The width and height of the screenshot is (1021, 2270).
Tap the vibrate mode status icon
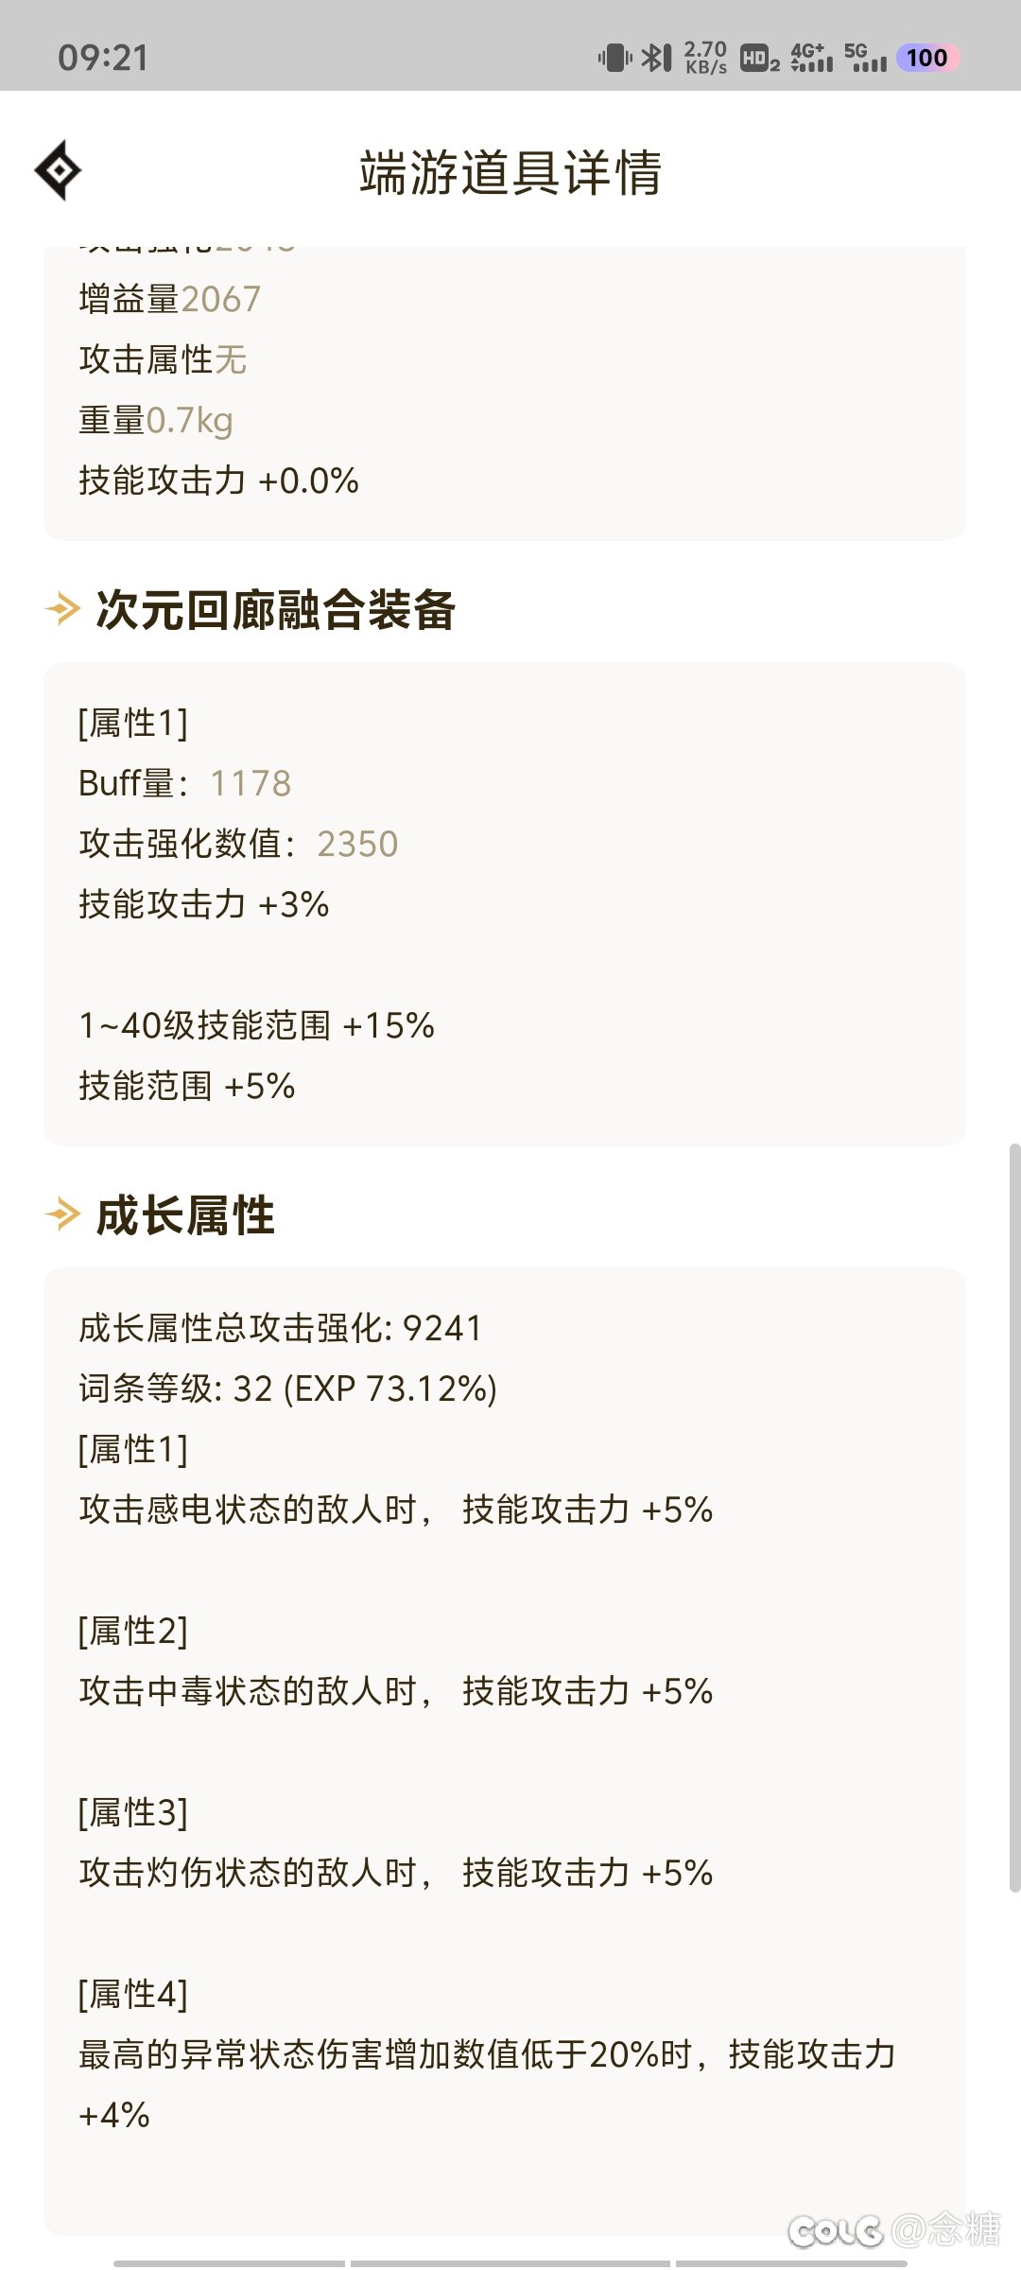(614, 58)
